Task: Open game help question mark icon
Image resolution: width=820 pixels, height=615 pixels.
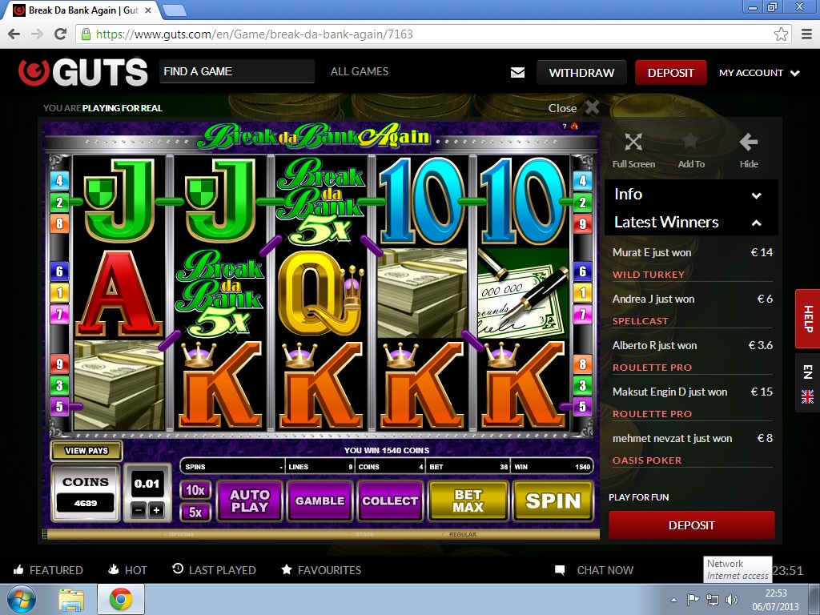Action: [x=565, y=126]
